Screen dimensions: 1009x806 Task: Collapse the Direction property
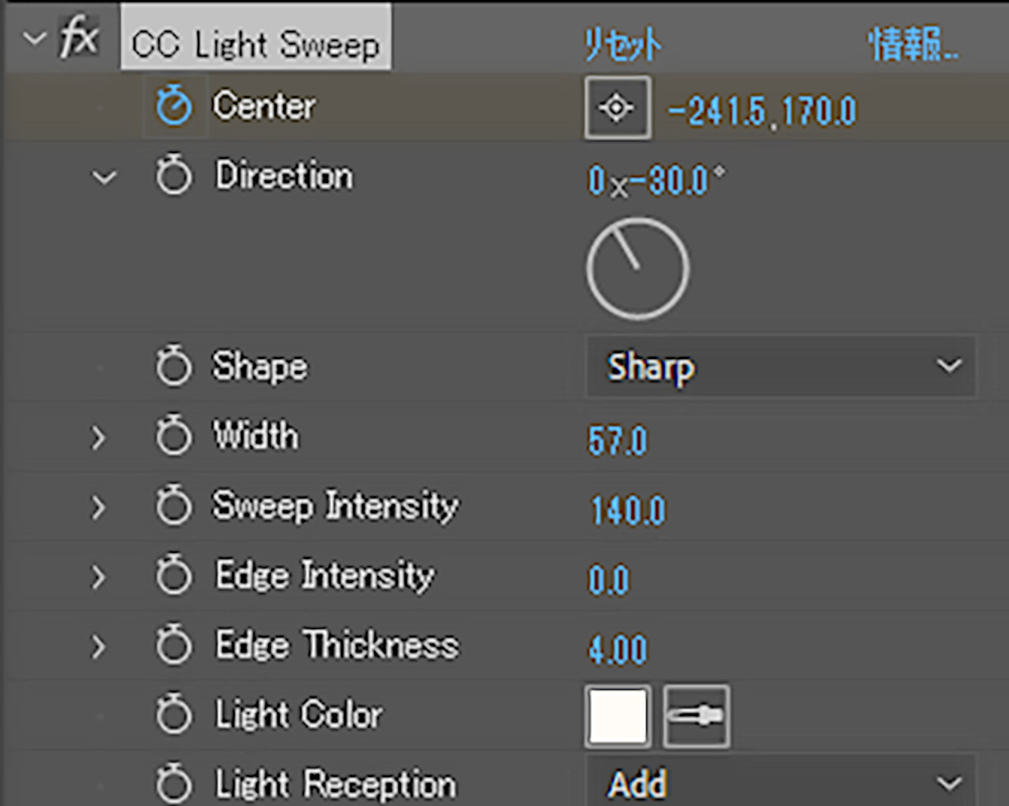point(104,177)
